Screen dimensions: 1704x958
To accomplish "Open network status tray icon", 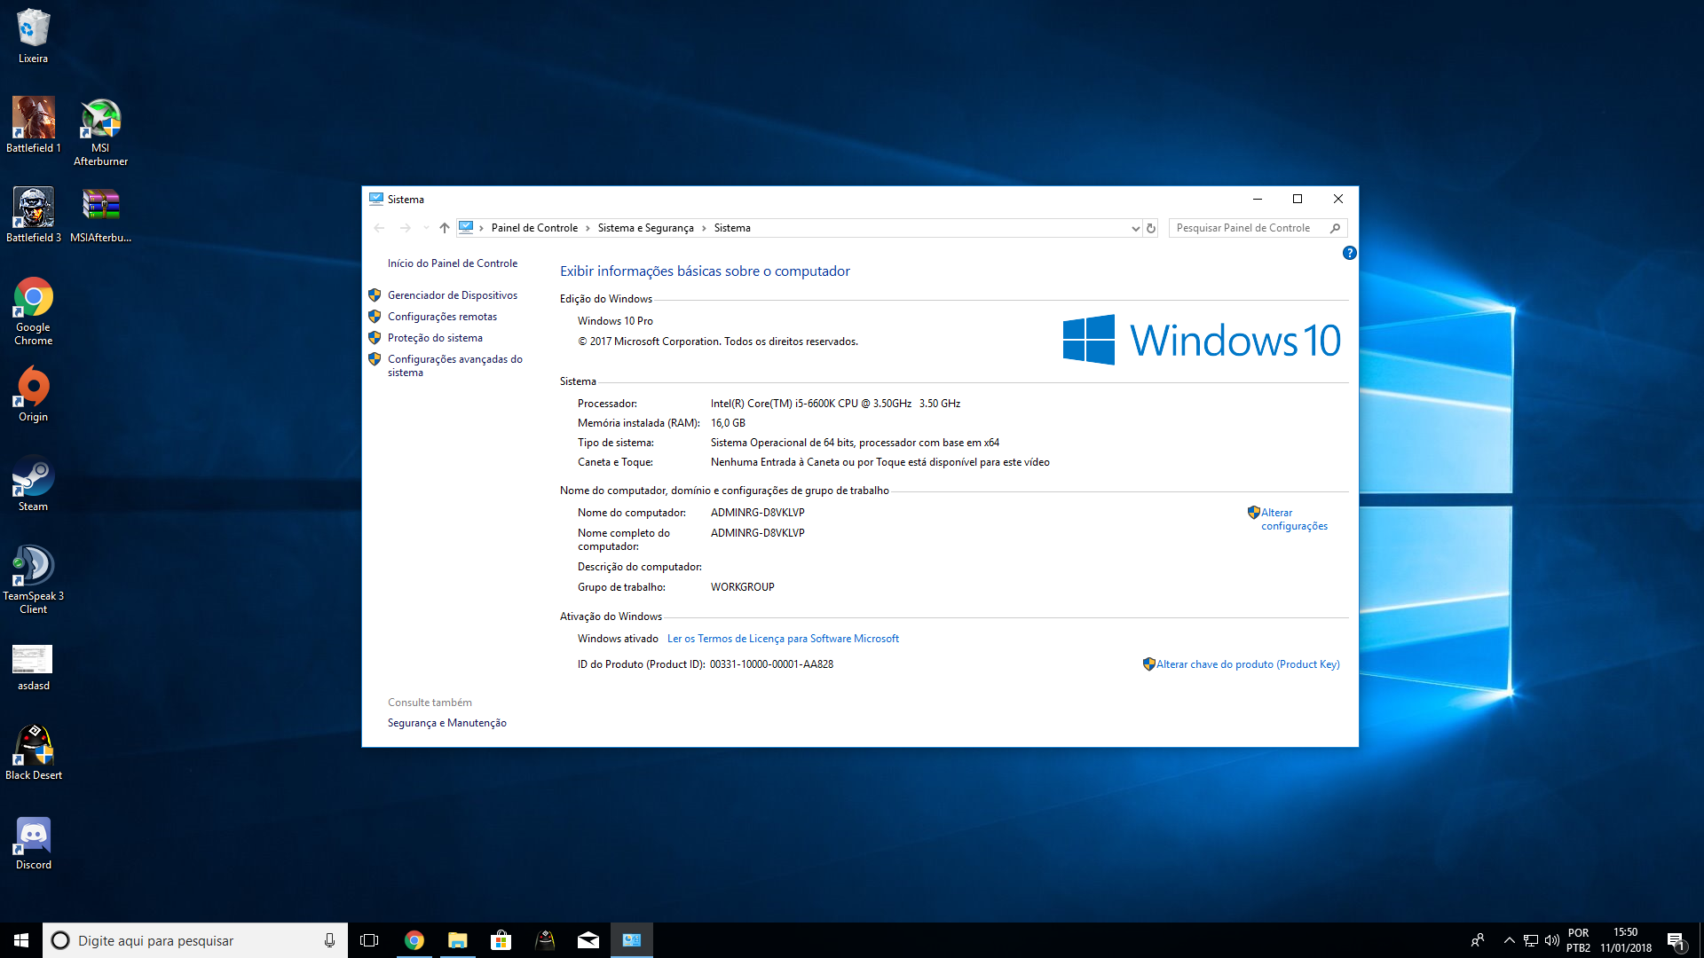I will click(x=1531, y=940).
